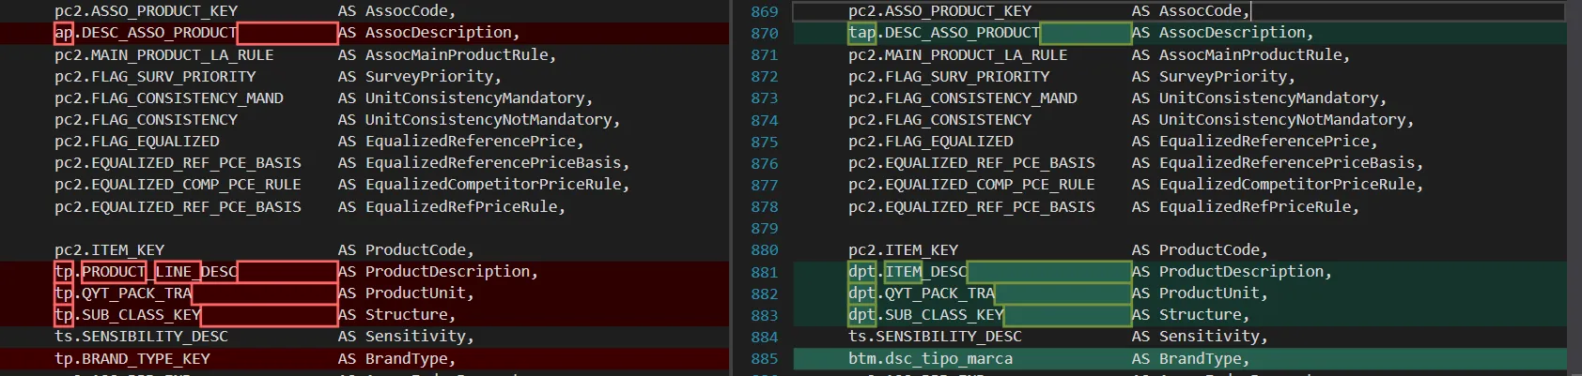Click AS UnitConsistencyNotMandatory on line 874

1272,120
